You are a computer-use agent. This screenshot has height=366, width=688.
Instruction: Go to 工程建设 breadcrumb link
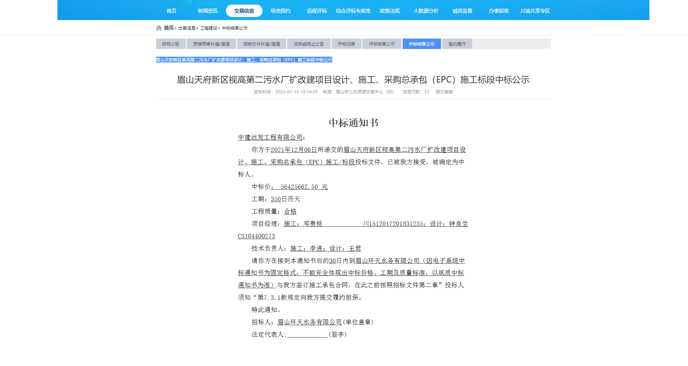(209, 28)
